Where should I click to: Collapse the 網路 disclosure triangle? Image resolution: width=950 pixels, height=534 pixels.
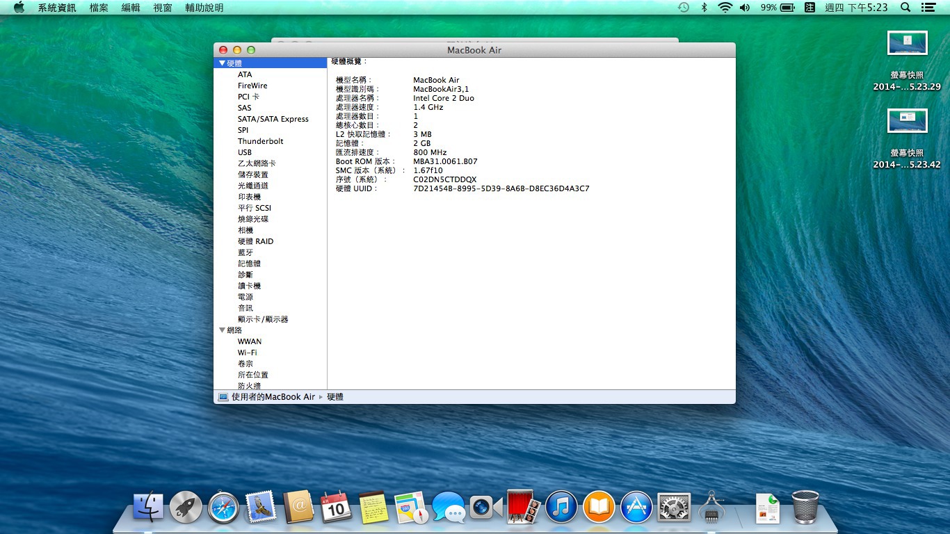(x=222, y=330)
